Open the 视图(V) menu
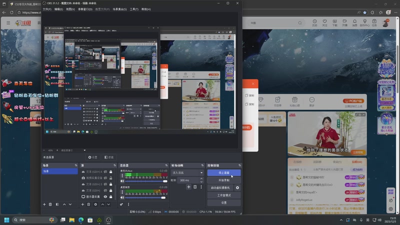This screenshot has height=225, width=400. (70, 9)
